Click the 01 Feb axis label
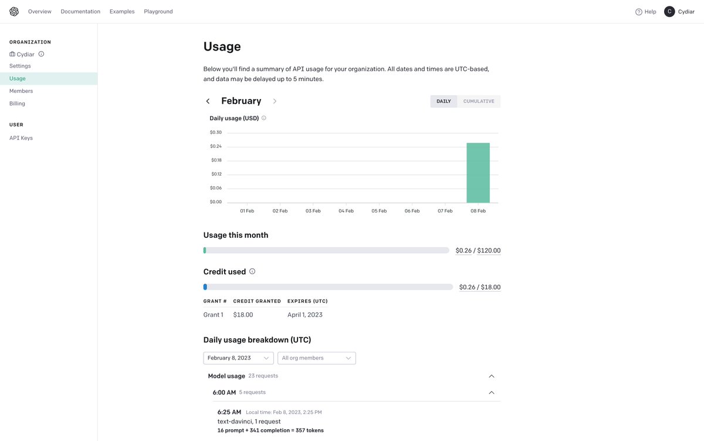 pos(247,211)
